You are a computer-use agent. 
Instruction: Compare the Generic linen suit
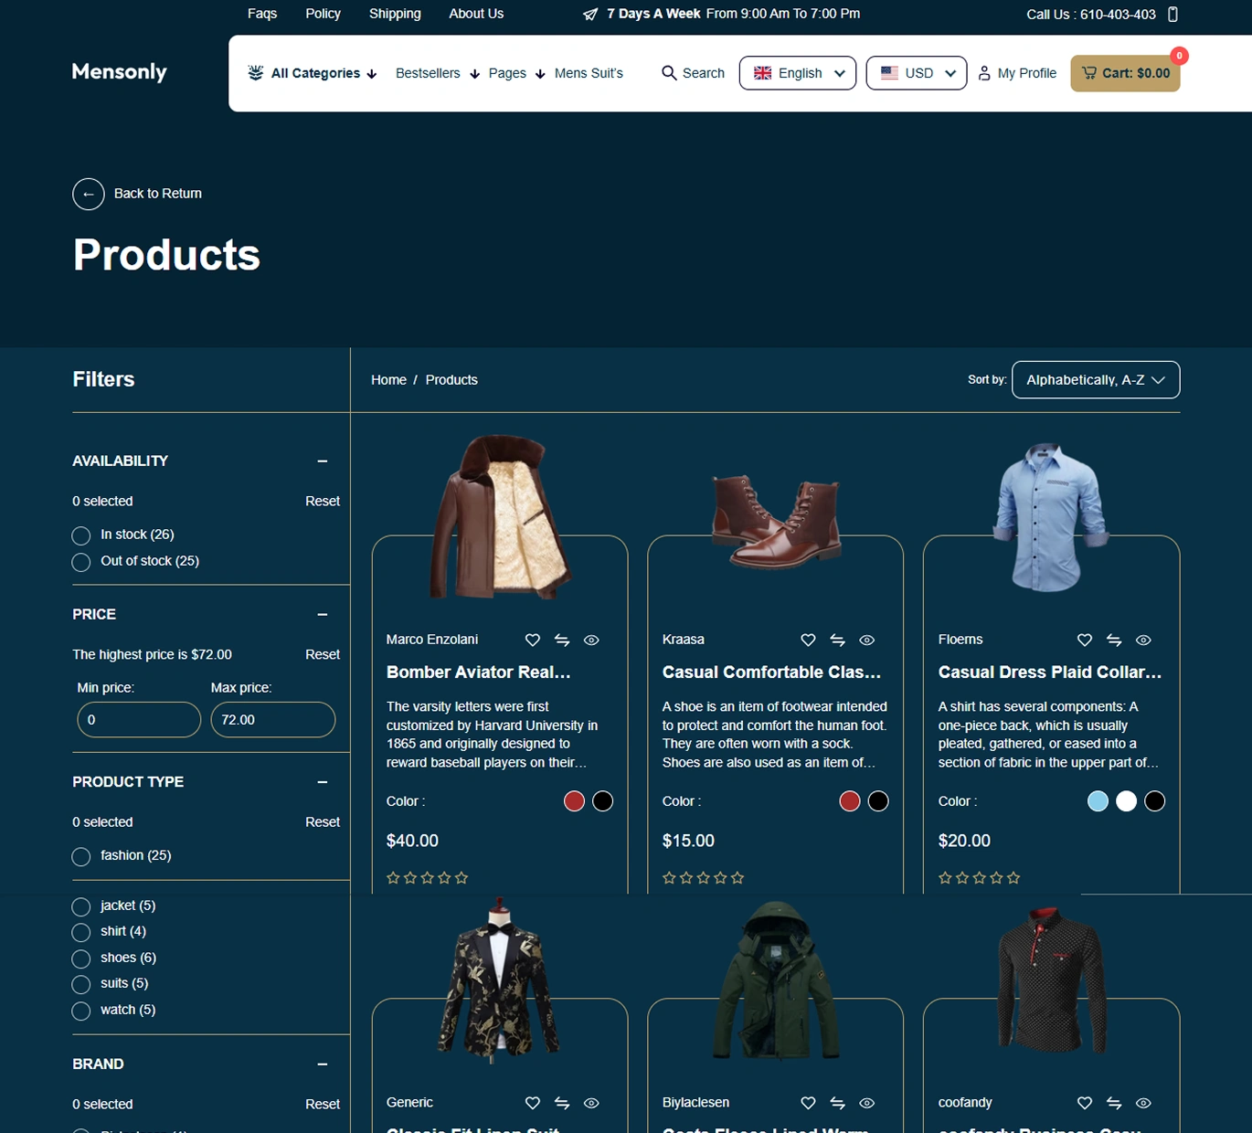pos(562,1104)
